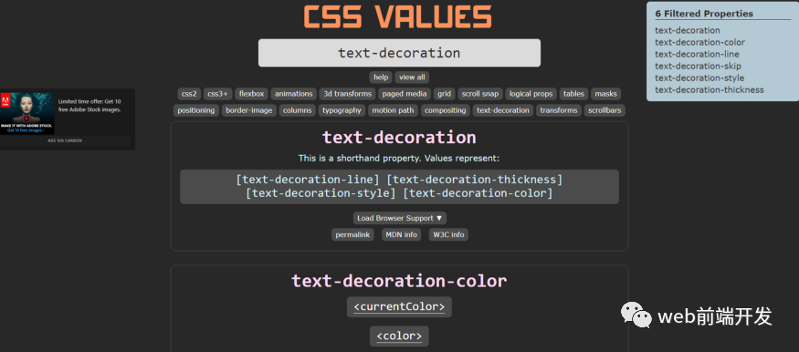
Task: Select the logical props filter
Action: (x=531, y=94)
